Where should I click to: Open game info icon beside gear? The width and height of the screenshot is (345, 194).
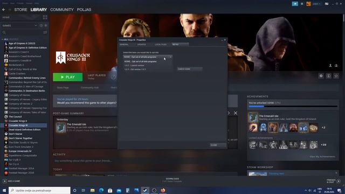pos(328,76)
